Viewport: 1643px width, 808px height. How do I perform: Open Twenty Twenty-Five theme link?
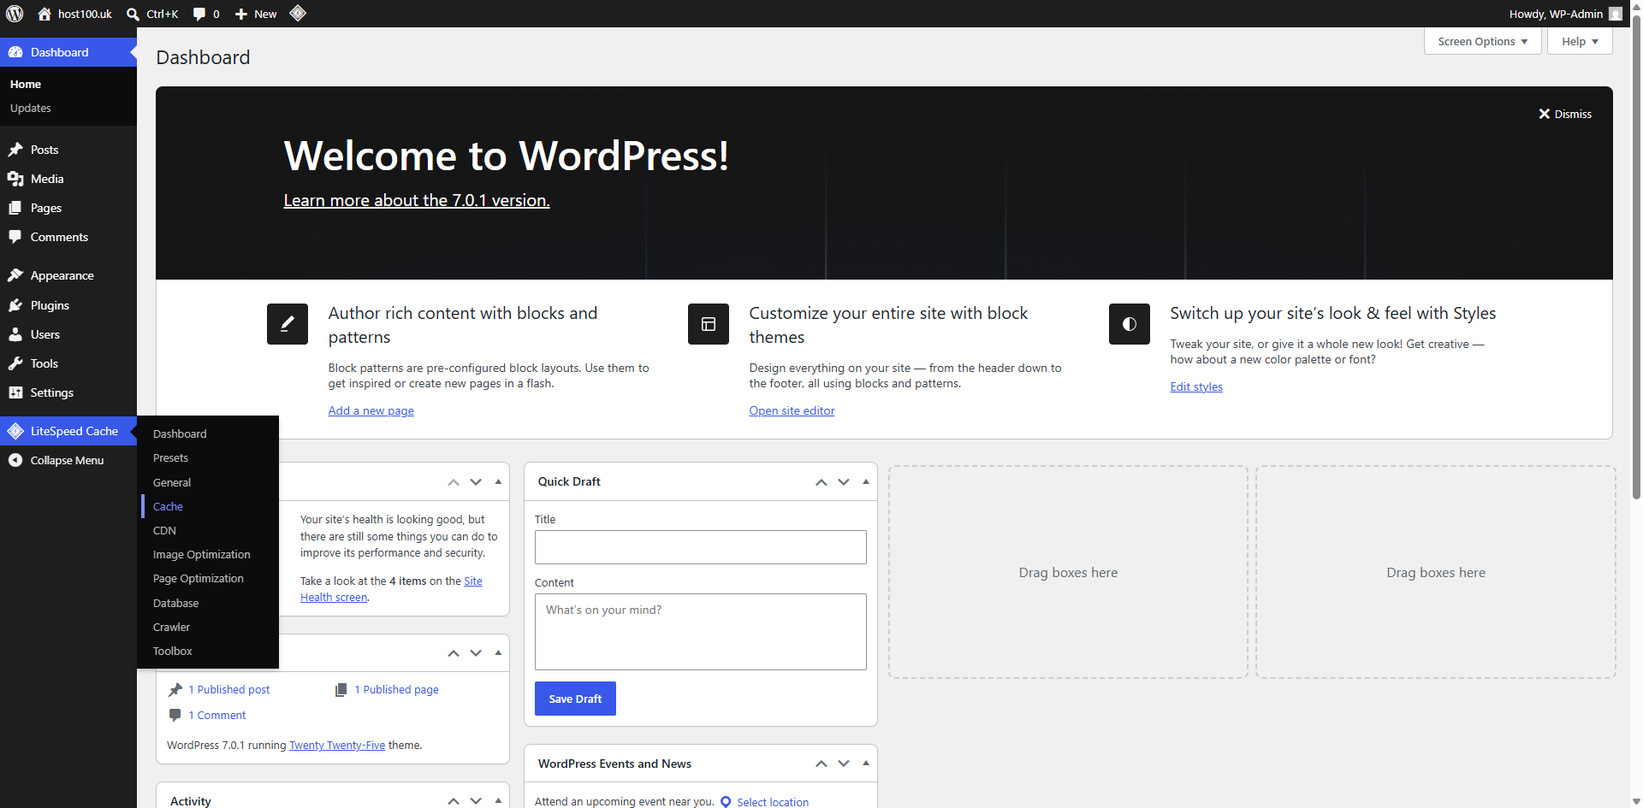tap(337, 746)
